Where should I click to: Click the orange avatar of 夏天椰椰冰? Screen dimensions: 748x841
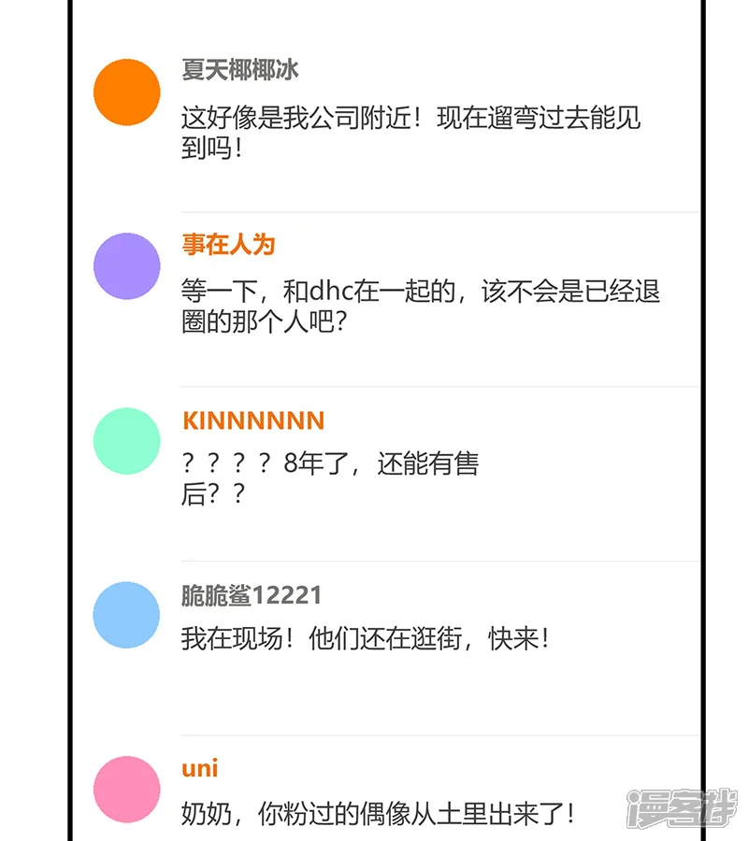click(x=127, y=92)
